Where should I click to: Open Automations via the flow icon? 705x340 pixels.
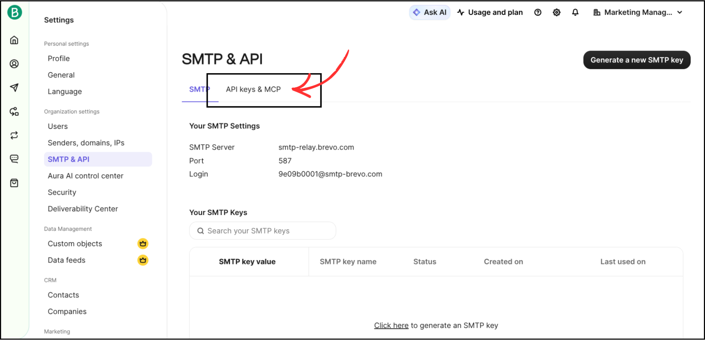coord(14,112)
